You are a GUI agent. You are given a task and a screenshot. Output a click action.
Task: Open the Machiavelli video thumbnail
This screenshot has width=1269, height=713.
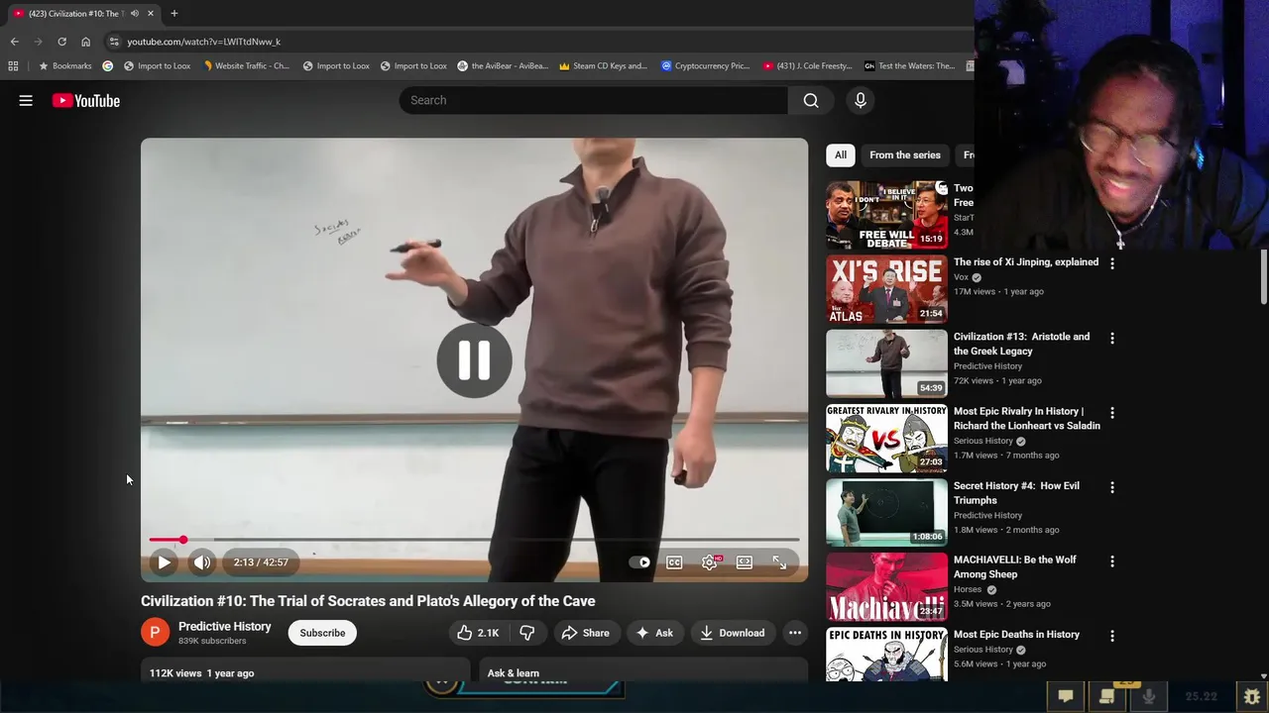click(886, 586)
